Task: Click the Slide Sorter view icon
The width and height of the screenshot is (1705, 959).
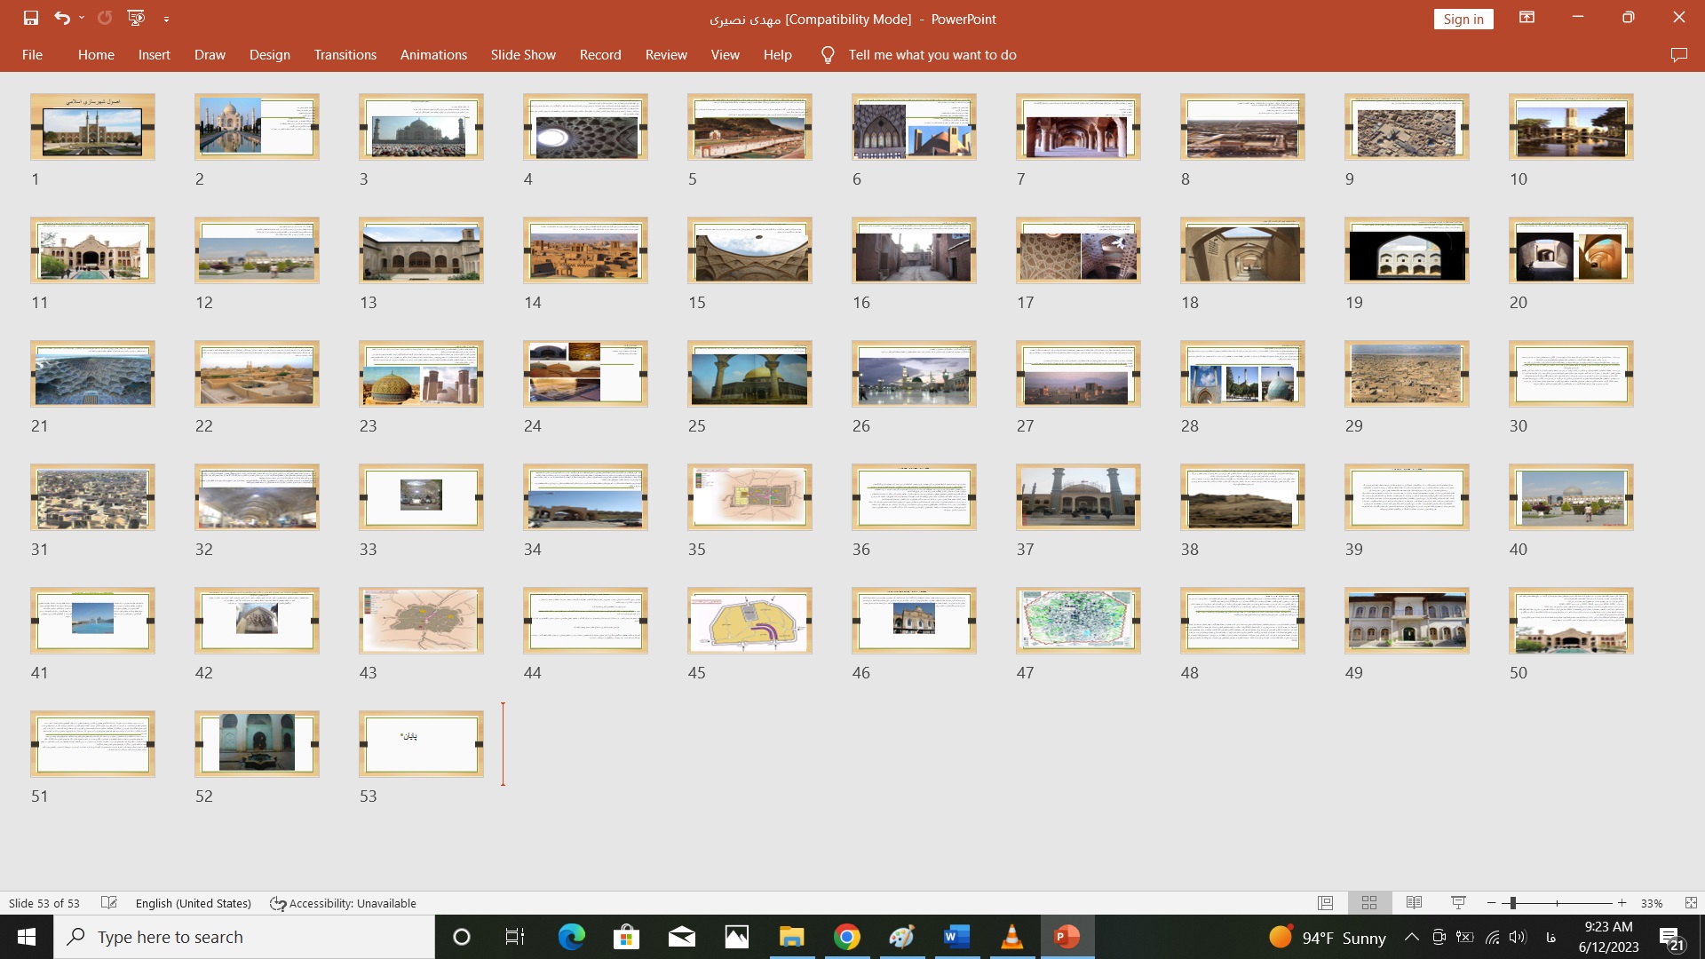Action: coord(1368,903)
